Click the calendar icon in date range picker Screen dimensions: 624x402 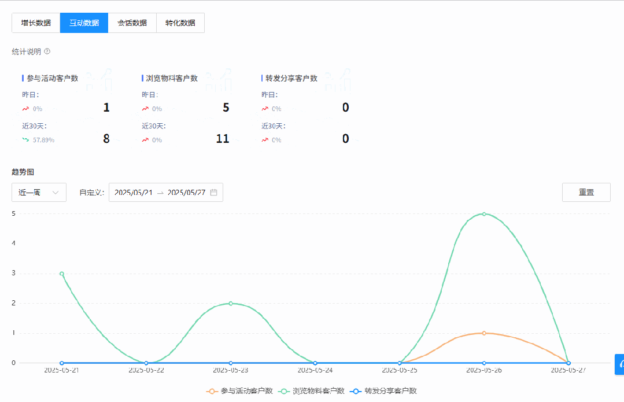coord(213,193)
